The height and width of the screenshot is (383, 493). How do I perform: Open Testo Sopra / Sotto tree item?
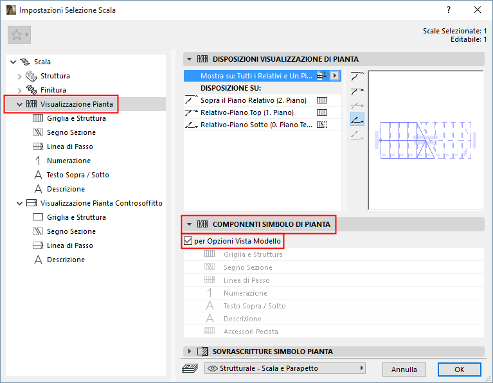78,175
